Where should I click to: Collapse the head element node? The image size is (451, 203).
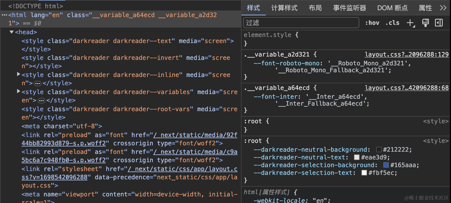pyautogui.click(x=12, y=32)
